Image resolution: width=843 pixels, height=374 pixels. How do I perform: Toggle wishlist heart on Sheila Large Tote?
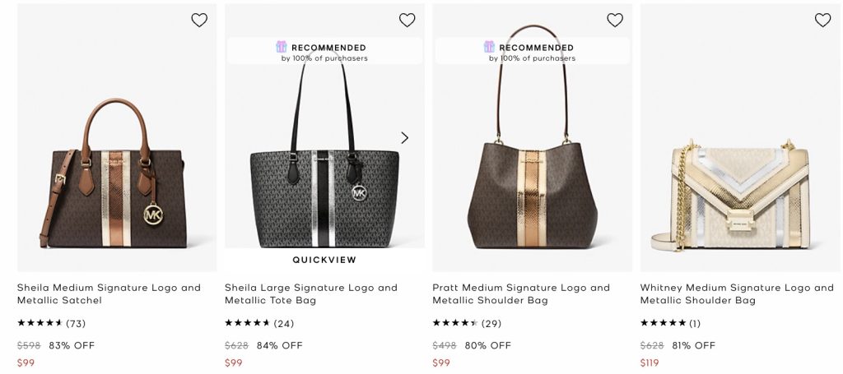407,21
